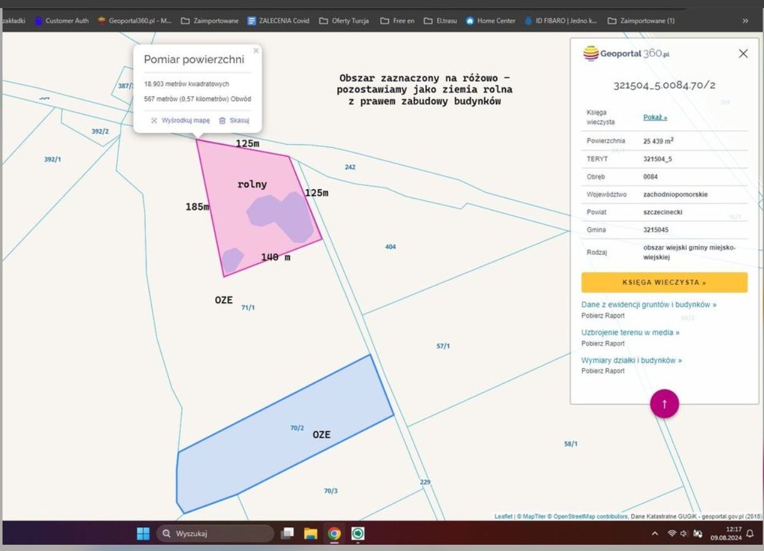Click the yellow KSIĘGA WIECZYSTA button
The height and width of the screenshot is (551, 764).
(x=664, y=282)
